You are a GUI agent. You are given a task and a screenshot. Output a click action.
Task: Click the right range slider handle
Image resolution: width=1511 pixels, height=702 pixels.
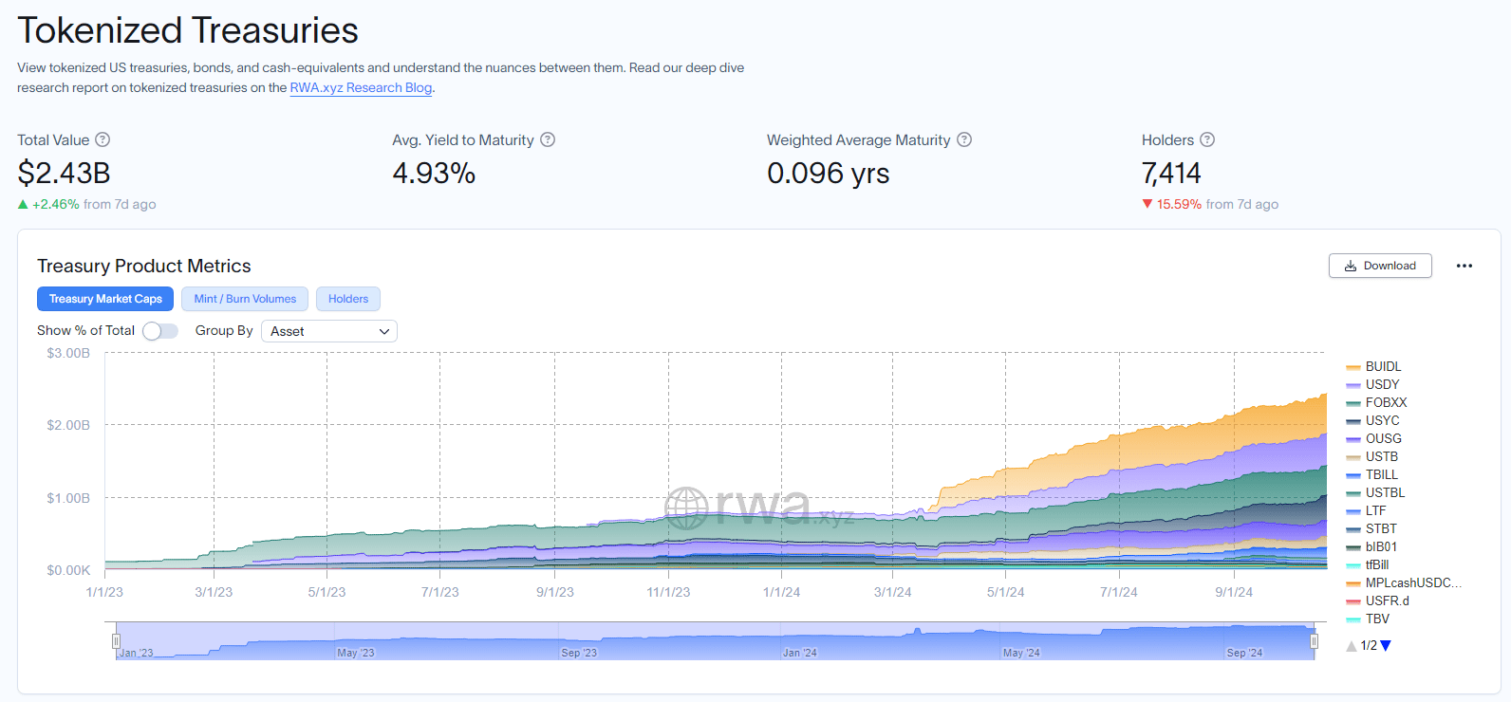pos(1314,641)
